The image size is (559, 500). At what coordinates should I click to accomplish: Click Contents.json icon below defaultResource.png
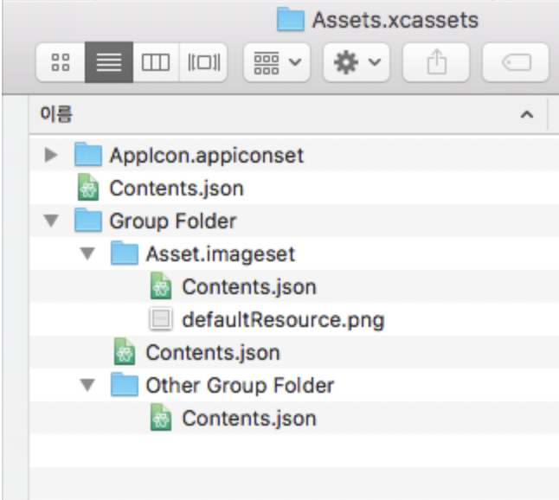[x=124, y=351]
